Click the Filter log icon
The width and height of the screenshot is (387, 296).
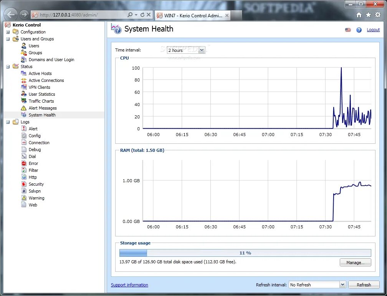tap(24, 170)
